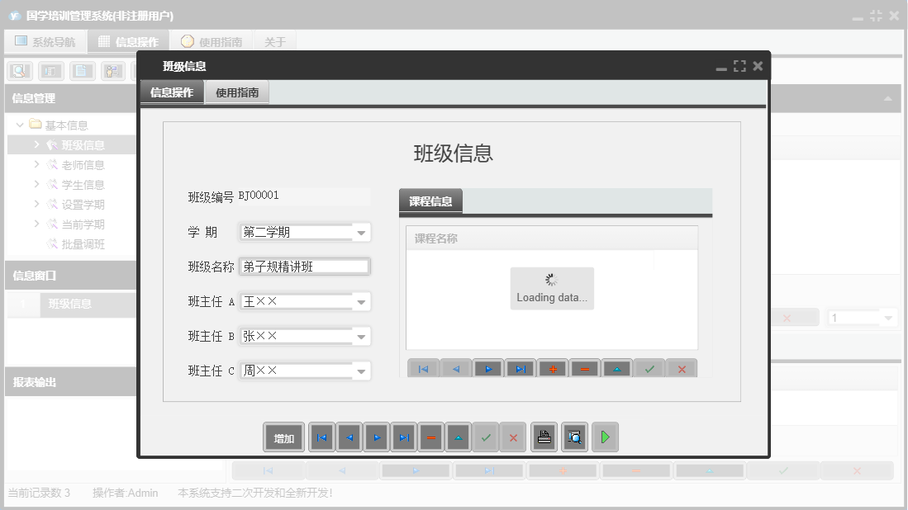Image resolution: width=908 pixels, height=510 pixels.
Task: Open print preview with the magnifier-document icon
Action: point(573,437)
